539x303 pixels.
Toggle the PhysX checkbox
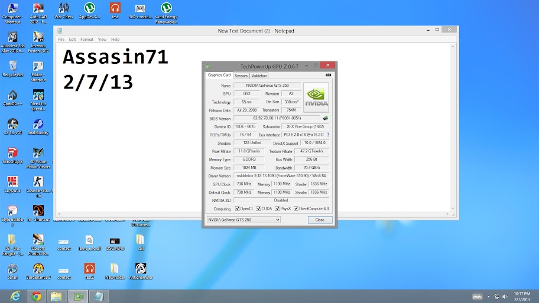coord(277,208)
